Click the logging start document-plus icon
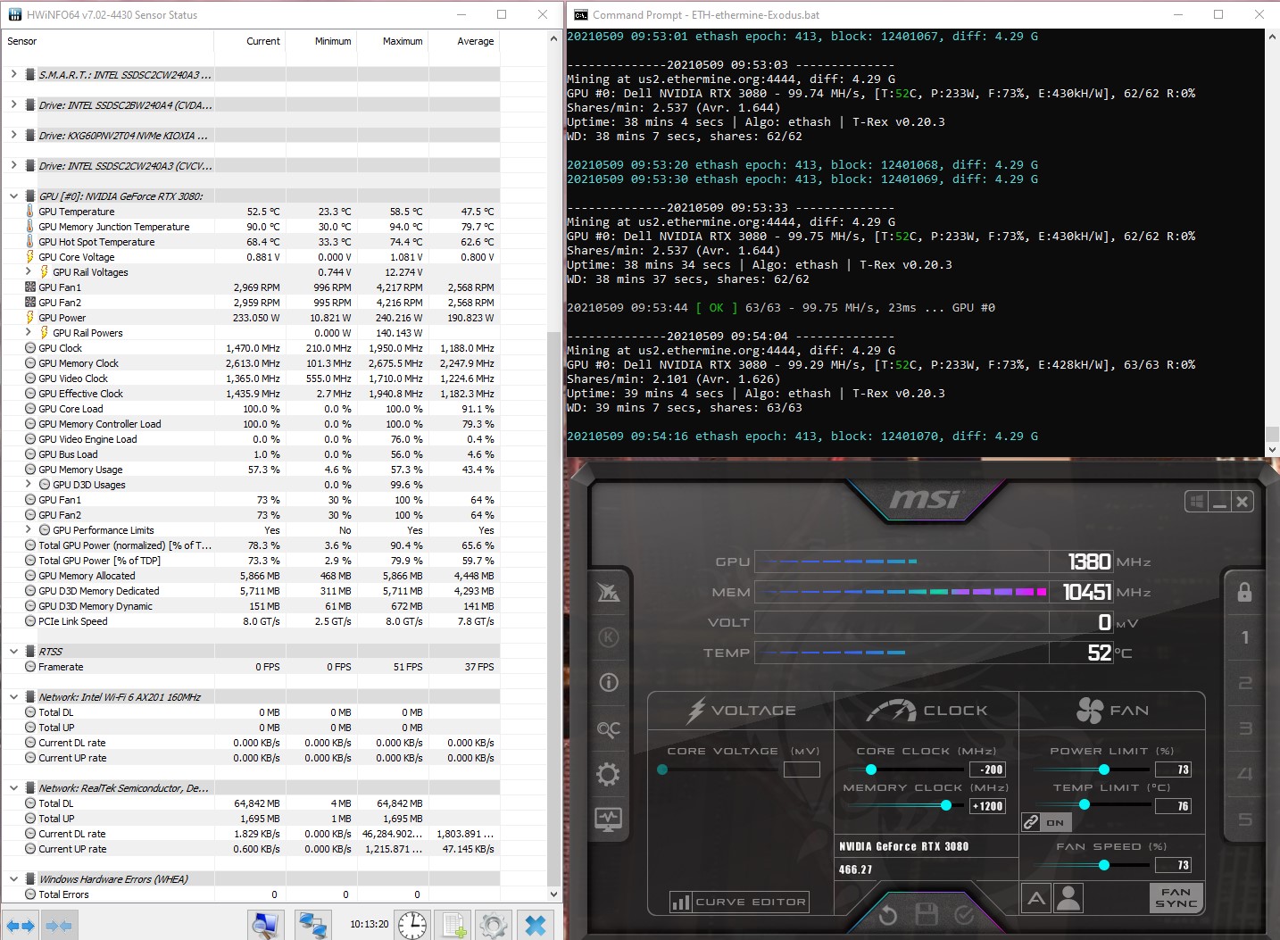Viewport: 1280px width, 940px height. point(453,926)
